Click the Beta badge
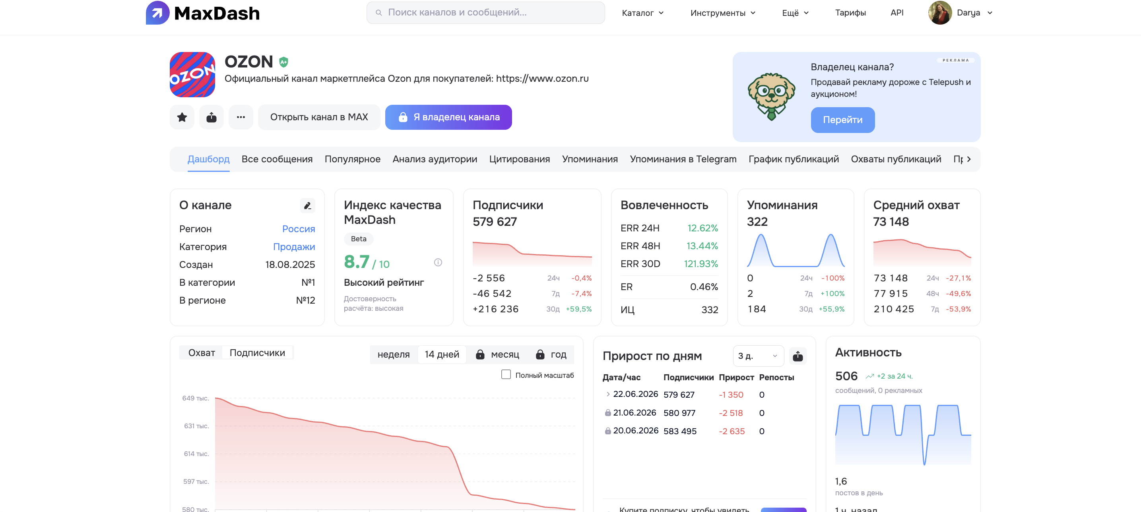 (358, 239)
